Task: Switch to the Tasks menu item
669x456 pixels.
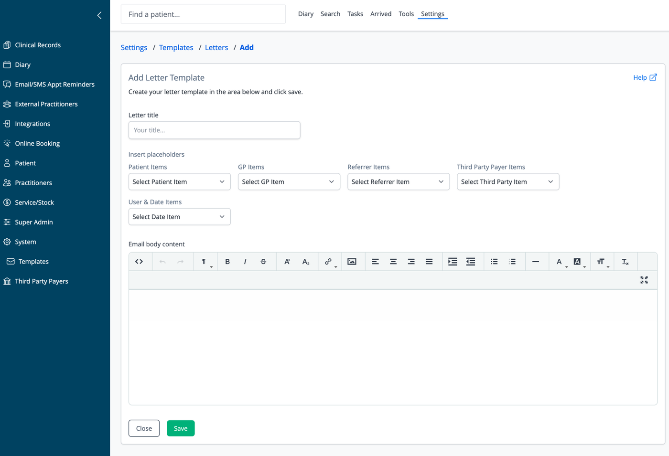Action: click(355, 14)
